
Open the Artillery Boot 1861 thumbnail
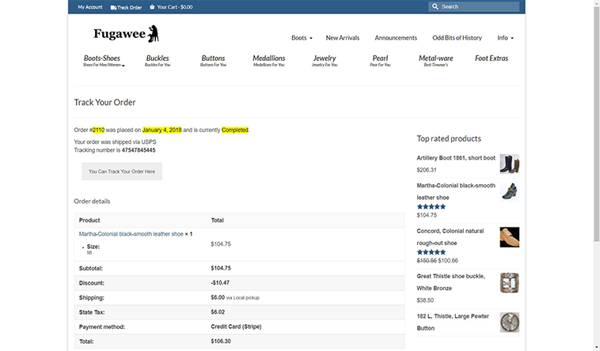pyautogui.click(x=510, y=164)
